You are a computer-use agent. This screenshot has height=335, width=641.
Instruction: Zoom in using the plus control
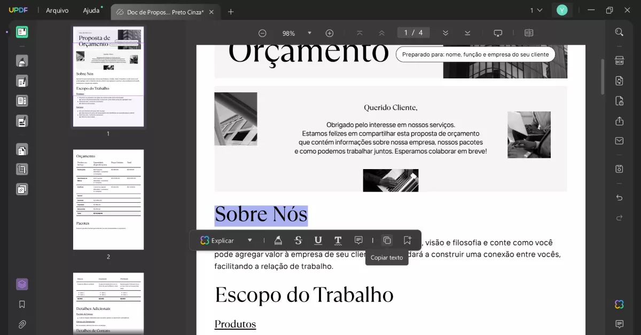[329, 33]
